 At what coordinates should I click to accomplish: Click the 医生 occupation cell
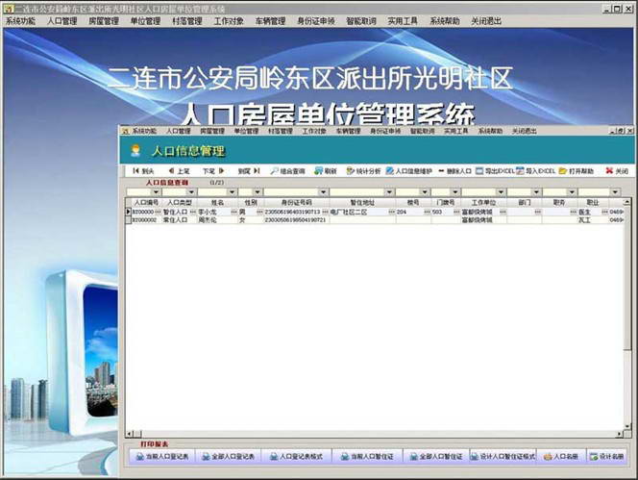point(589,212)
